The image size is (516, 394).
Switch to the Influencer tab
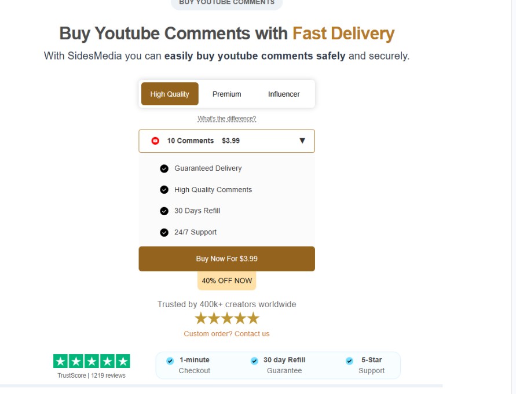284,94
